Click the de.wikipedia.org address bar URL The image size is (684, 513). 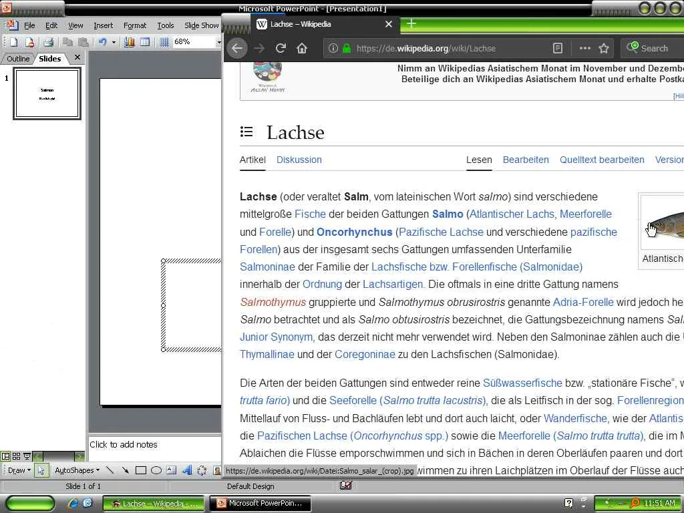tap(425, 48)
